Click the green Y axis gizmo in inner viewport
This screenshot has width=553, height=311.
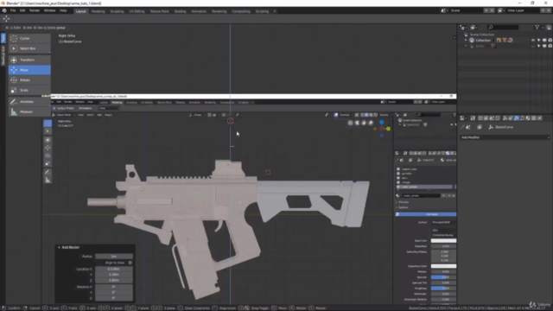pos(388,129)
